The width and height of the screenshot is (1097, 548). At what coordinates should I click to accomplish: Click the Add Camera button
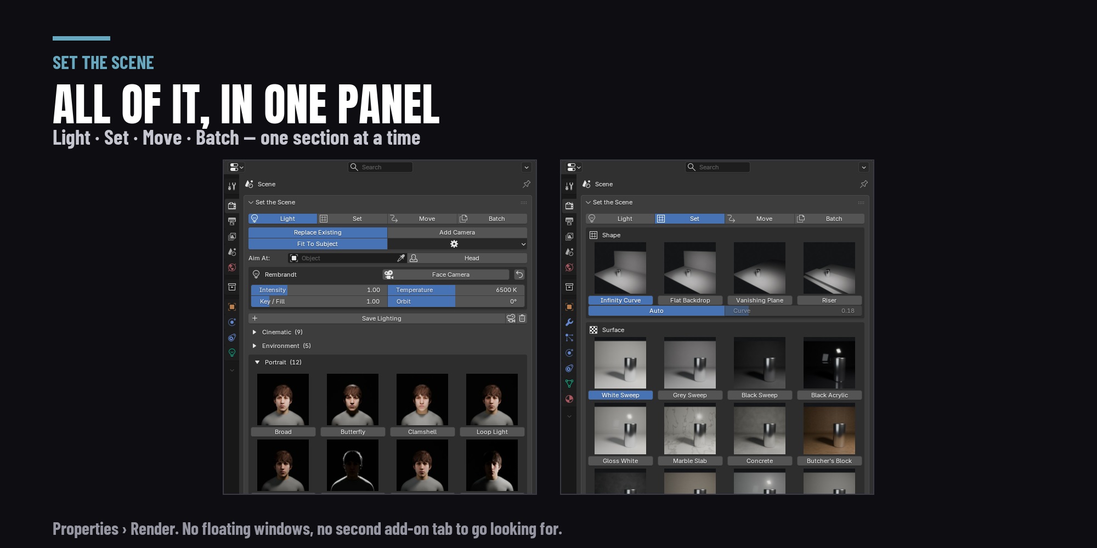click(x=457, y=232)
